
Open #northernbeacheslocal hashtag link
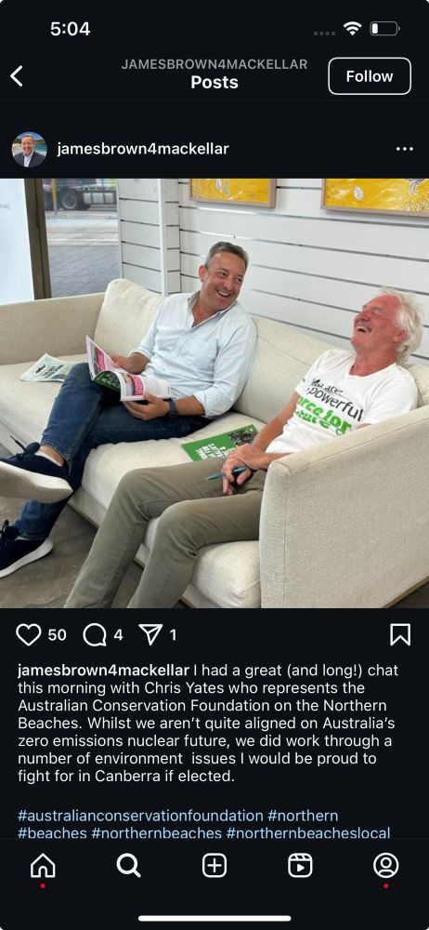click(308, 832)
